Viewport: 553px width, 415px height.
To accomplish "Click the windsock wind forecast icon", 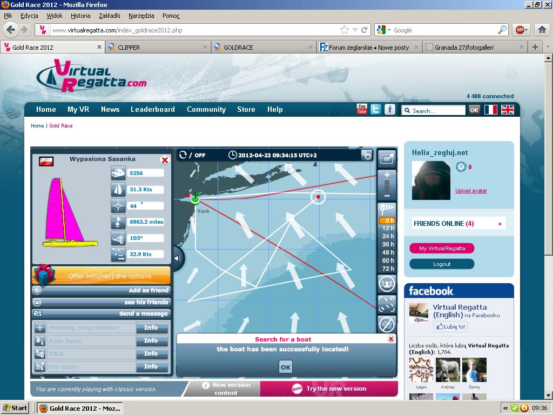I will click(x=387, y=209).
